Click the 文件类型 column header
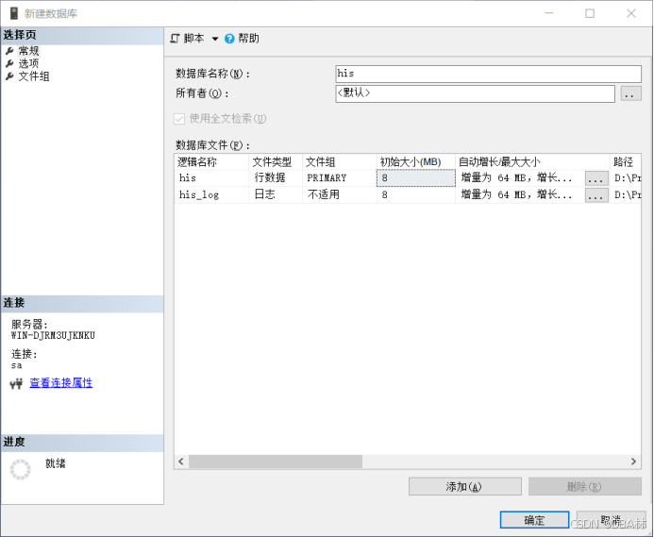The width and height of the screenshot is (654, 537). [276, 162]
